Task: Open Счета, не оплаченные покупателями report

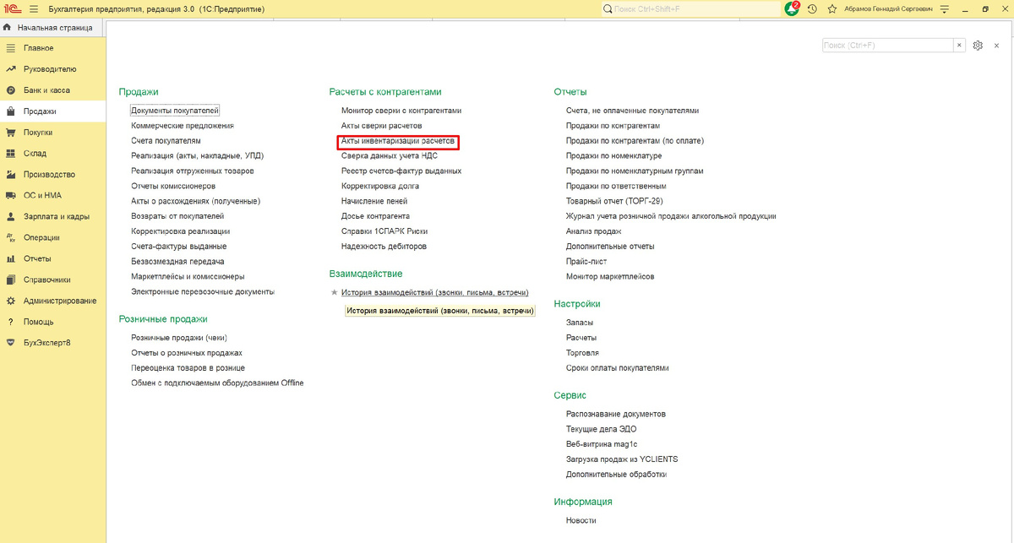Action: [632, 111]
